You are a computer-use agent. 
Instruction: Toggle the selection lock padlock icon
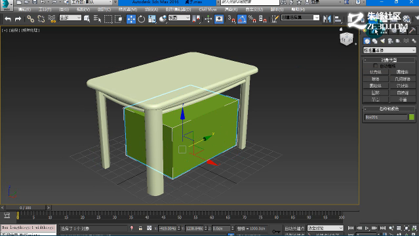140,228
